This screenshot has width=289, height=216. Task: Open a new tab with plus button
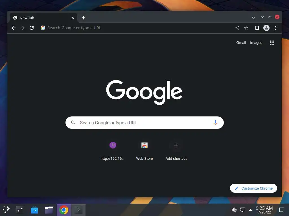[84, 18]
